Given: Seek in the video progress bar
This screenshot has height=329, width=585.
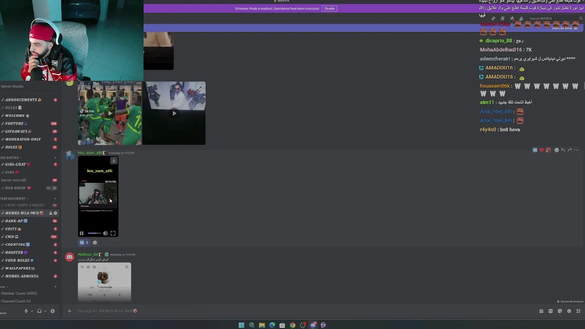Looking at the screenshot, I should [x=94, y=233].
